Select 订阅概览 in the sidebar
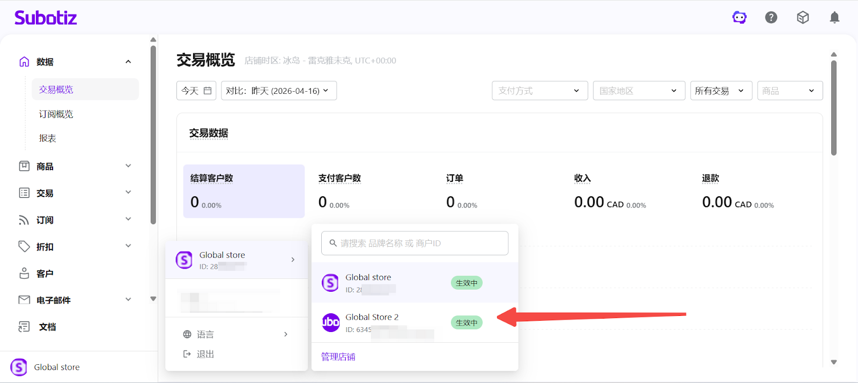This screenshot has height=383, width=858. coord(56,114)
